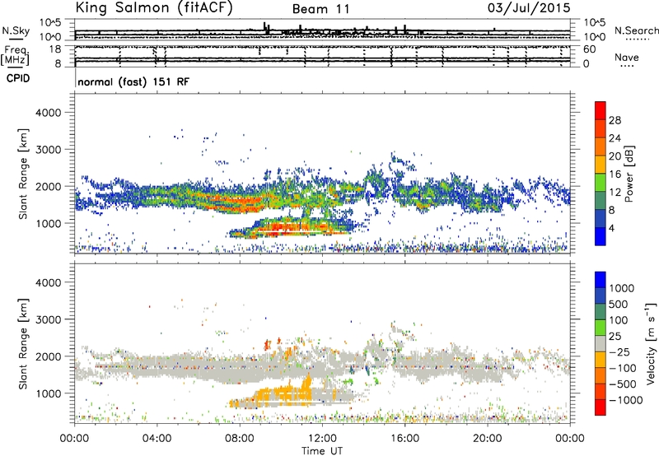Click the Nave legend label
Image resolution: width=659 pixels, height=456 pixels.
click(x=627, y=57)
